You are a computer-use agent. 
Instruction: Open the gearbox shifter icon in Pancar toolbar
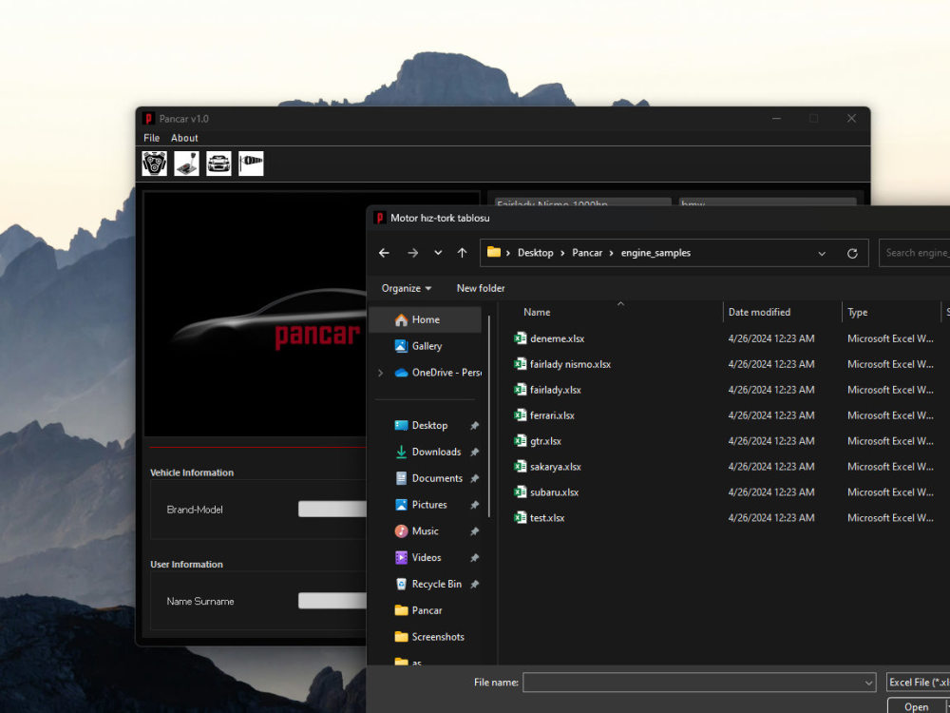click(186, 164)
